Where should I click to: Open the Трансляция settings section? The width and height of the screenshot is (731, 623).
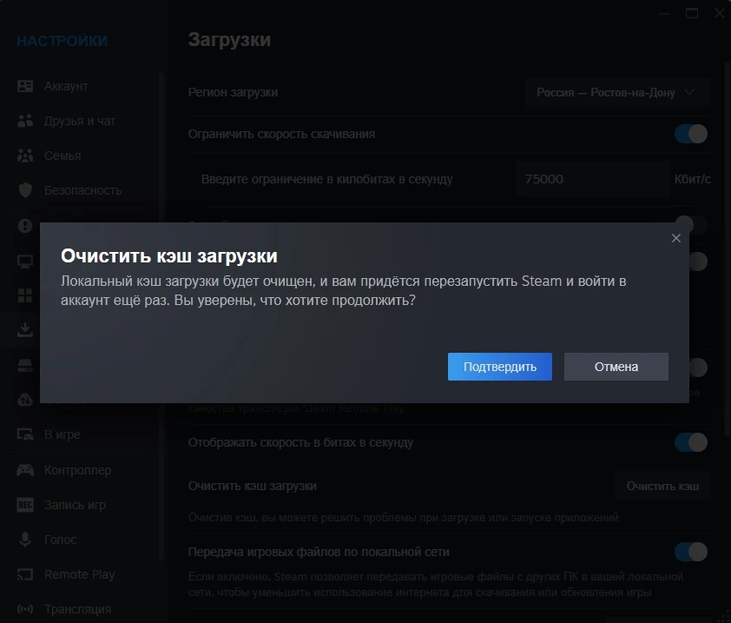click(x=77, y=609)
